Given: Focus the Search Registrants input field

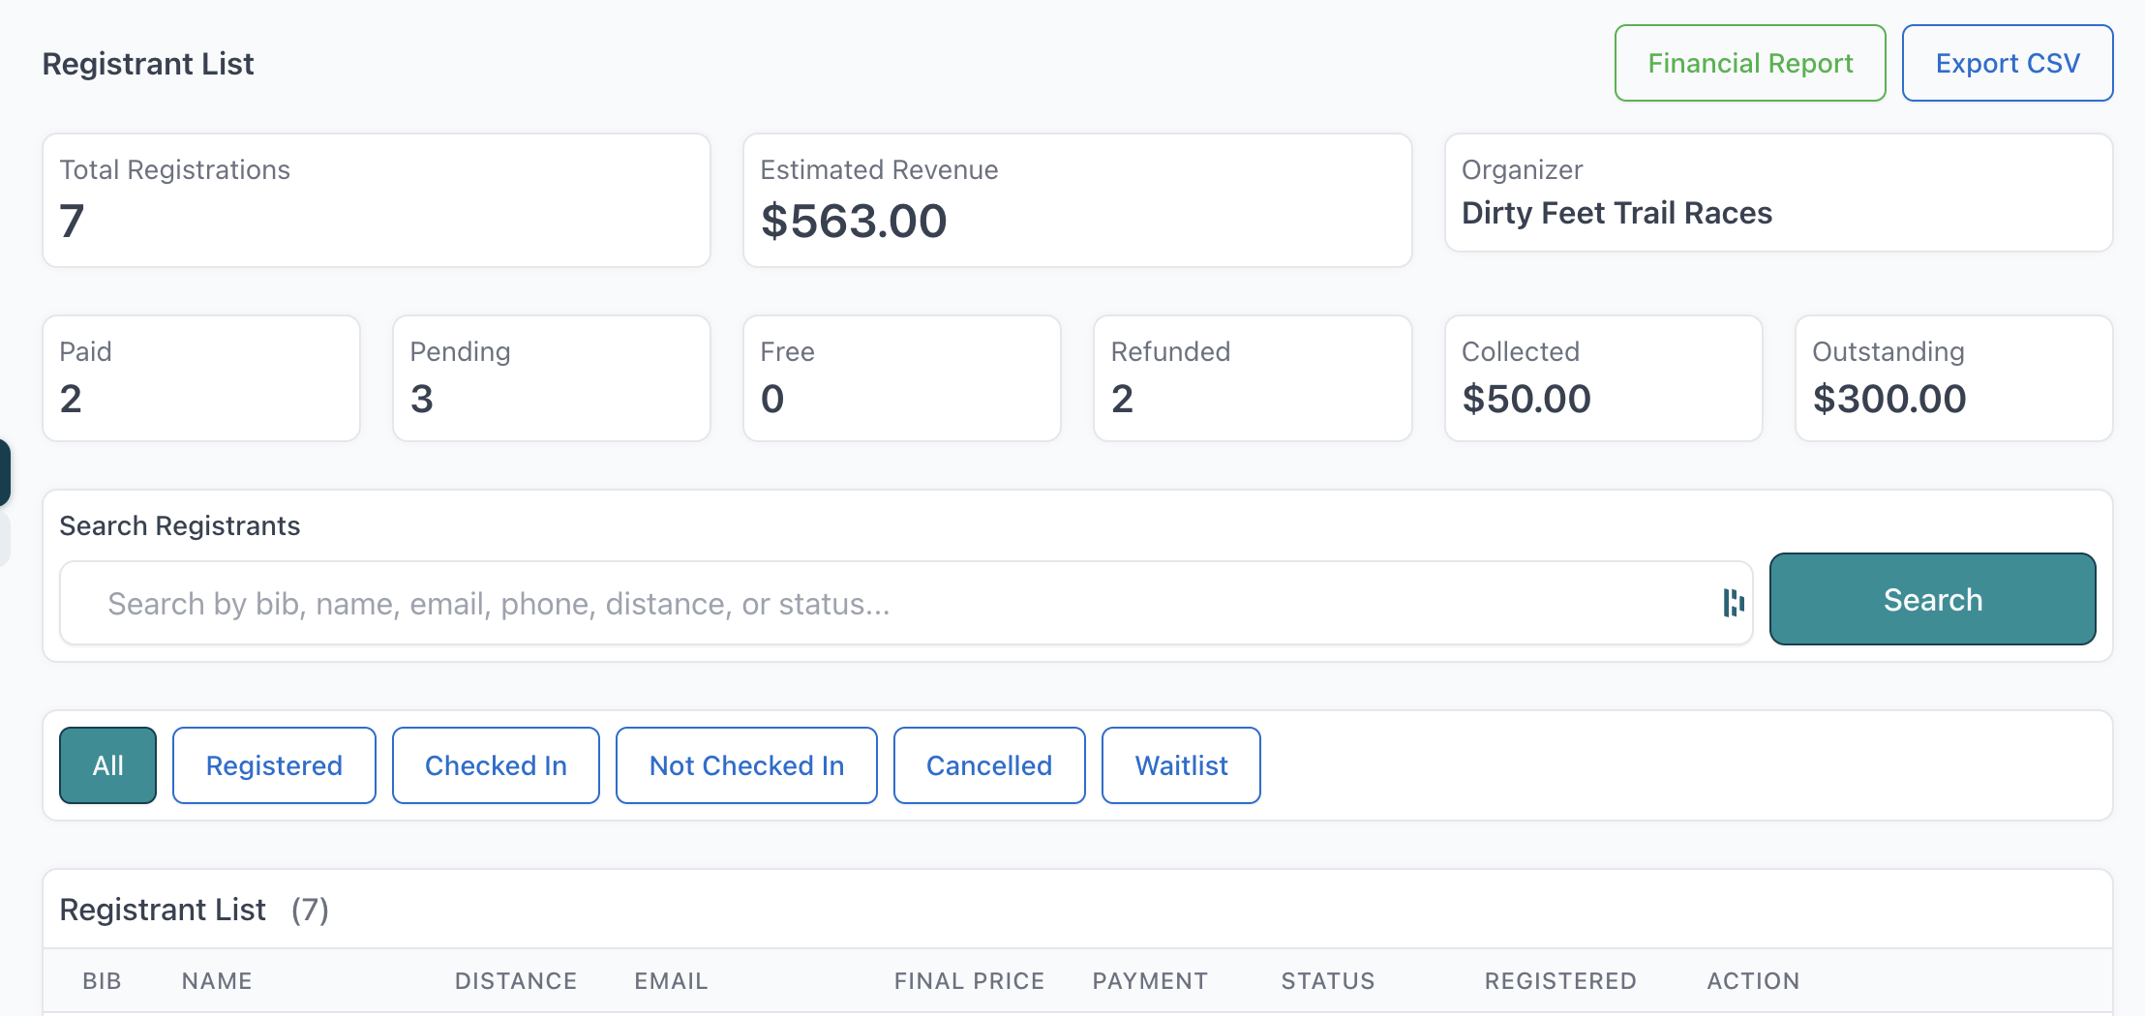Looking at the screenshot, I should pyautogui.click(x=906, y=603).
